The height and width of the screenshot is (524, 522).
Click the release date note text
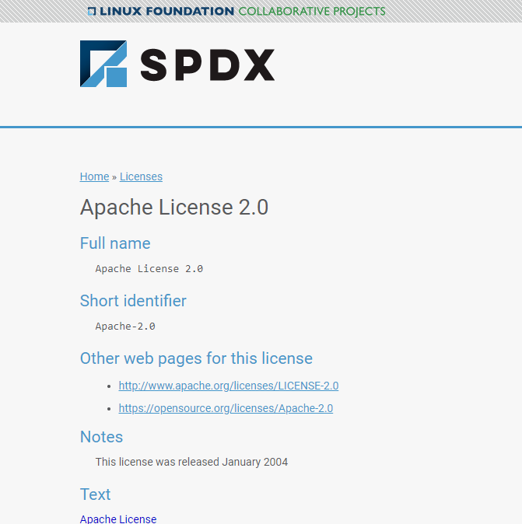click(191, 462)
